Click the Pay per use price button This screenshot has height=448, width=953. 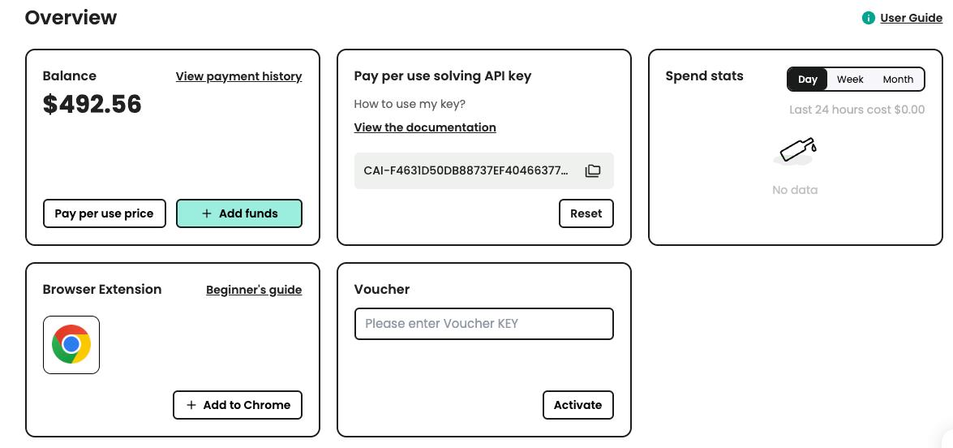104,213
